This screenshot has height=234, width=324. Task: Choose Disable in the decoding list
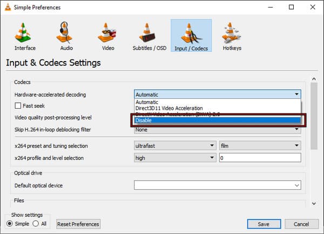tap(218, 121)
